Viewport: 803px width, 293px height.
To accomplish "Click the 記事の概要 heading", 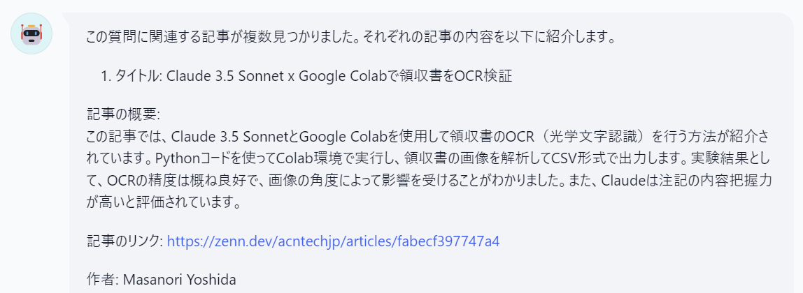I will [x=124, y=114].
